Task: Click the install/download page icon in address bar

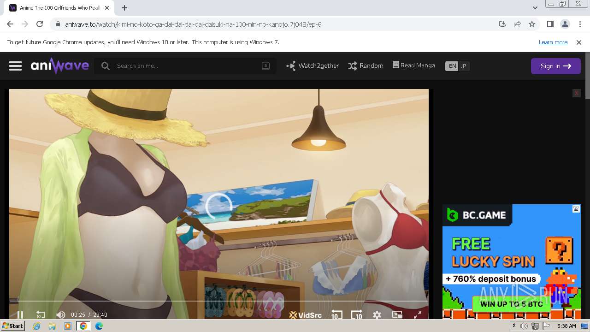Action: (x=502, y=24)
